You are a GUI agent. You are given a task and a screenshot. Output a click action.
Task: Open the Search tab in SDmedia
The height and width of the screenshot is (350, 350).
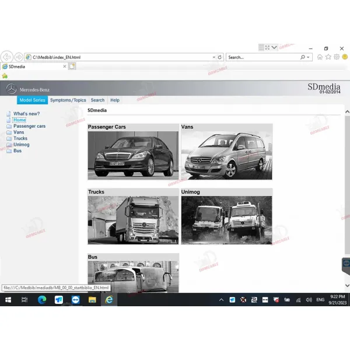point(97,100)
